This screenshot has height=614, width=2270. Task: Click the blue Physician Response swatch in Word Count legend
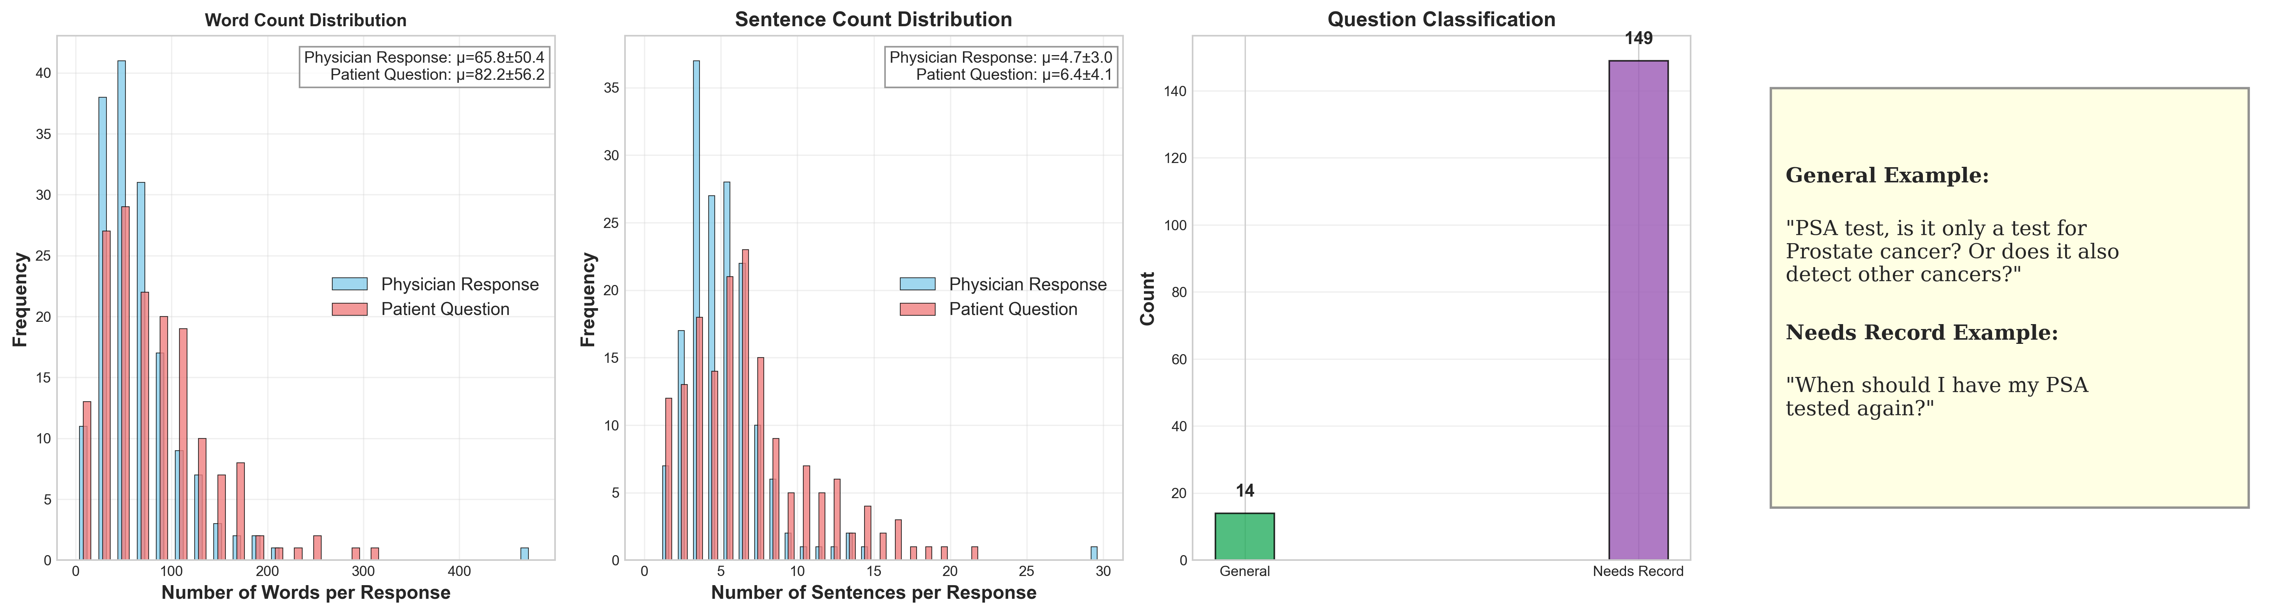click(x=349, y=285)
